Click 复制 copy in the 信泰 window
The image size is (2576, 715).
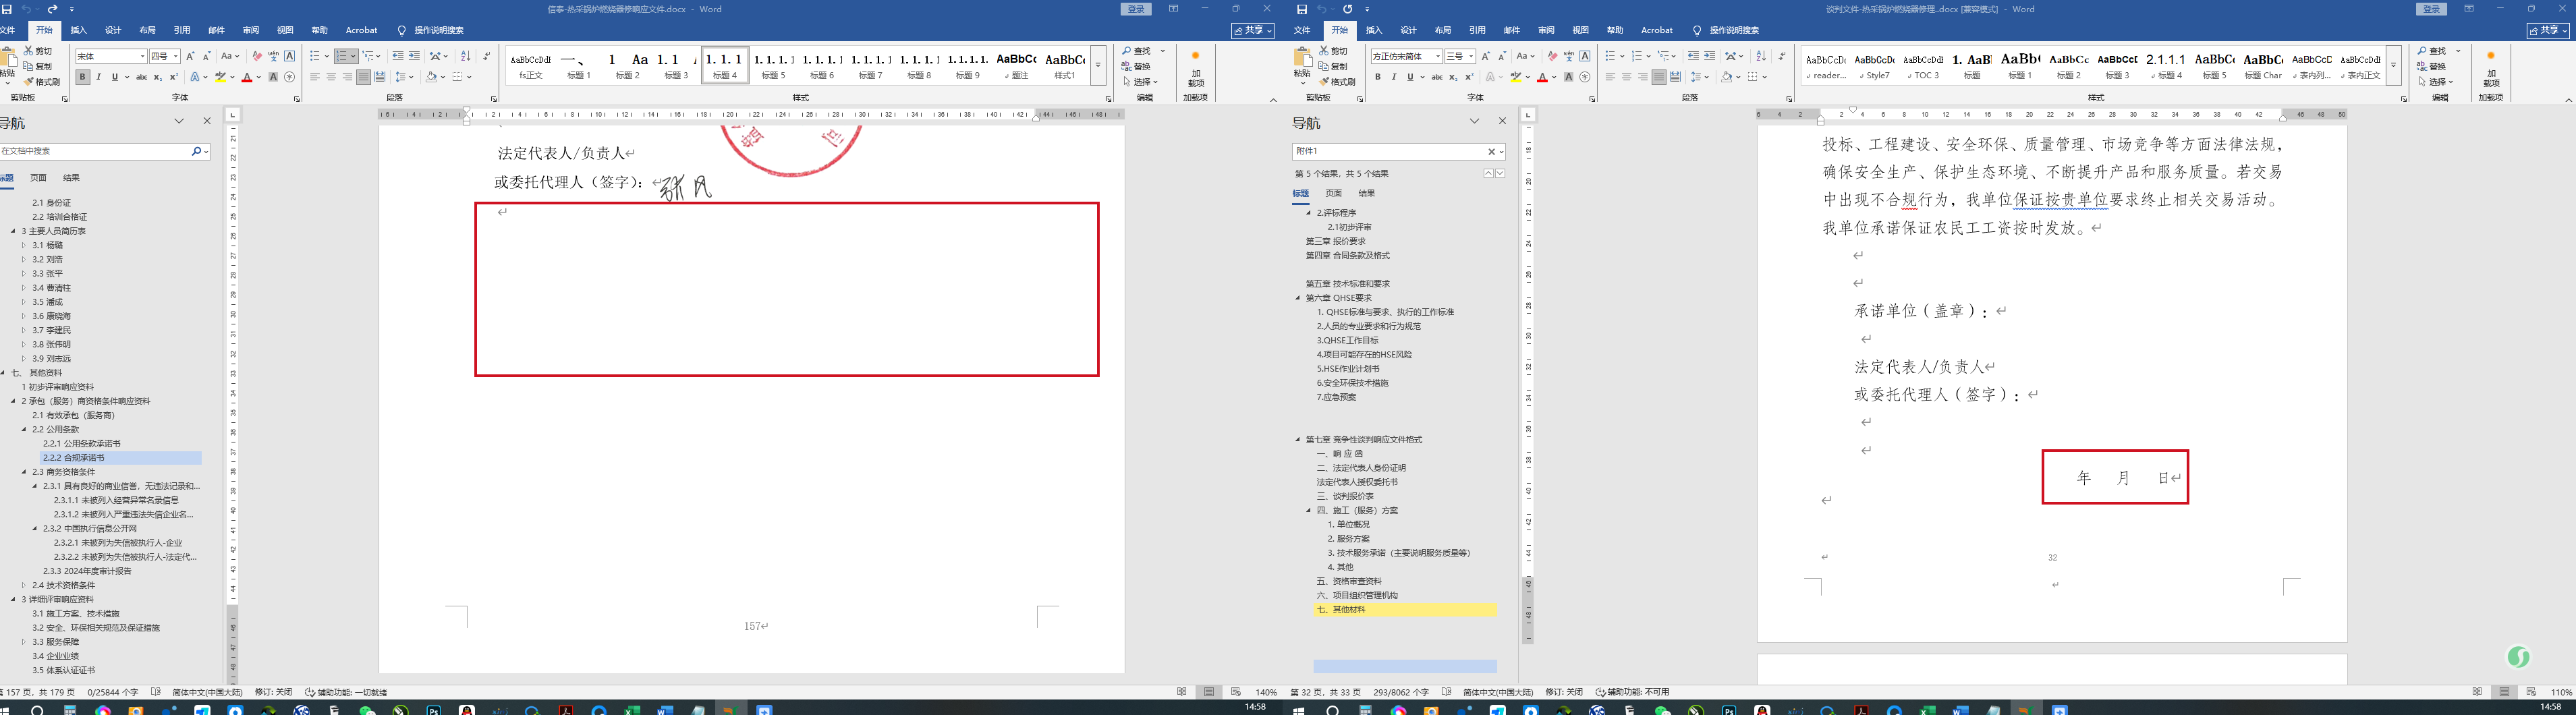[x=38, y=66]
